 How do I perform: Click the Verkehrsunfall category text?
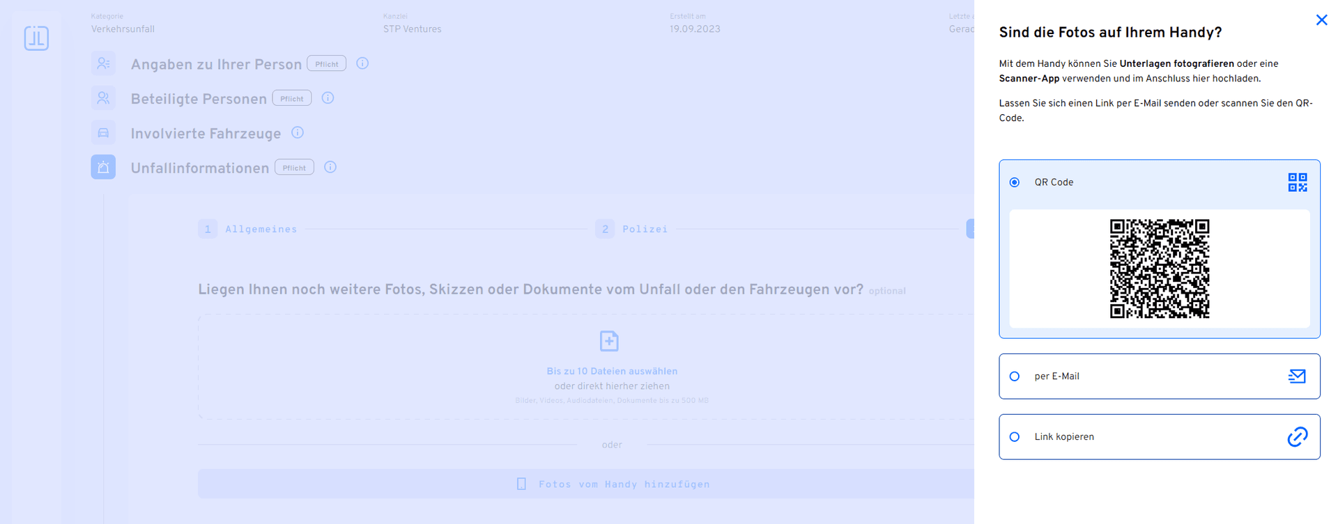pyautogui.click(x=123, y=29)
